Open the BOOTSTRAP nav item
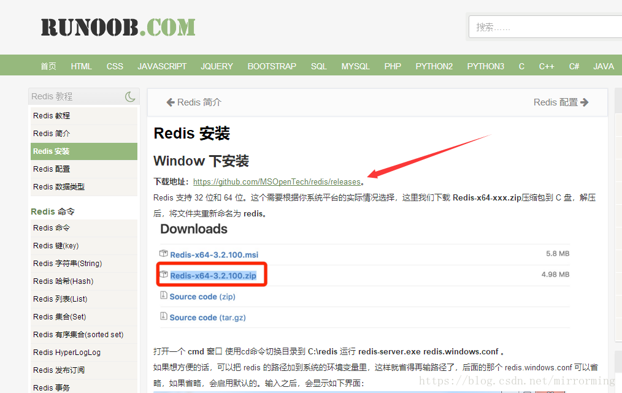Screen dimensions: 622x393 [272, 66]
